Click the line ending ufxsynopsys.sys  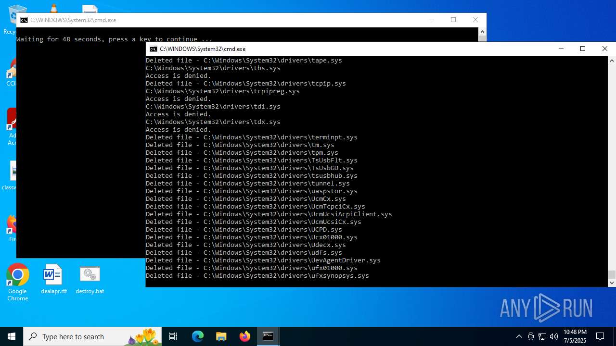coord(257,275)
